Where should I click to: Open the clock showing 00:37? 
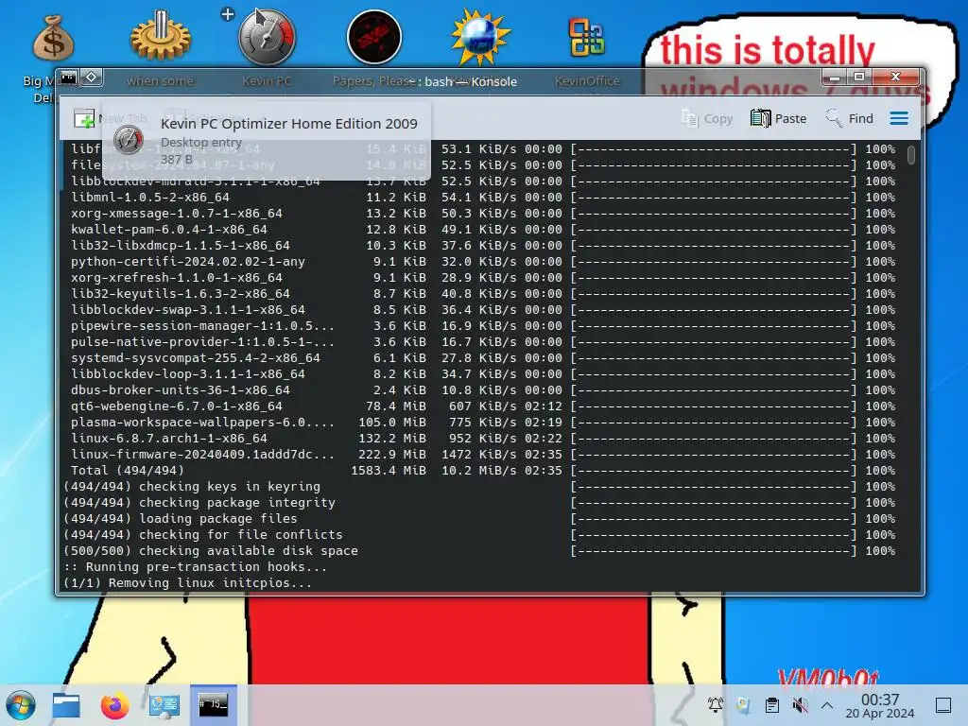point(880,705)
